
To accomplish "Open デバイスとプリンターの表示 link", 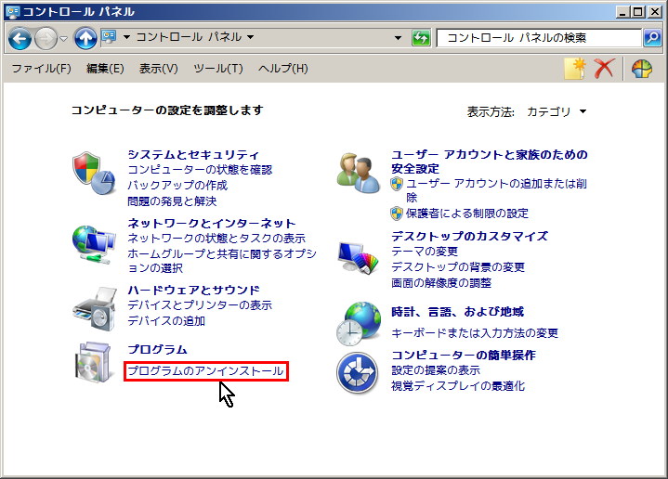I will click(x=200, y=305).
